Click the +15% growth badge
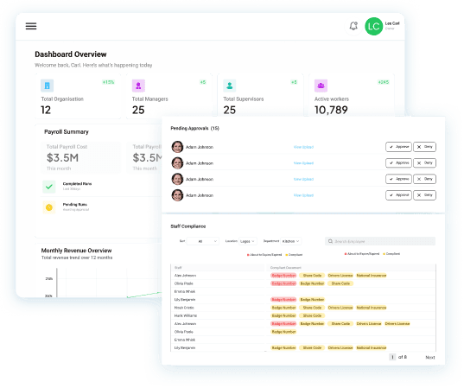The width and height of the screenshot is (464, 388). (x=108, y=82)
